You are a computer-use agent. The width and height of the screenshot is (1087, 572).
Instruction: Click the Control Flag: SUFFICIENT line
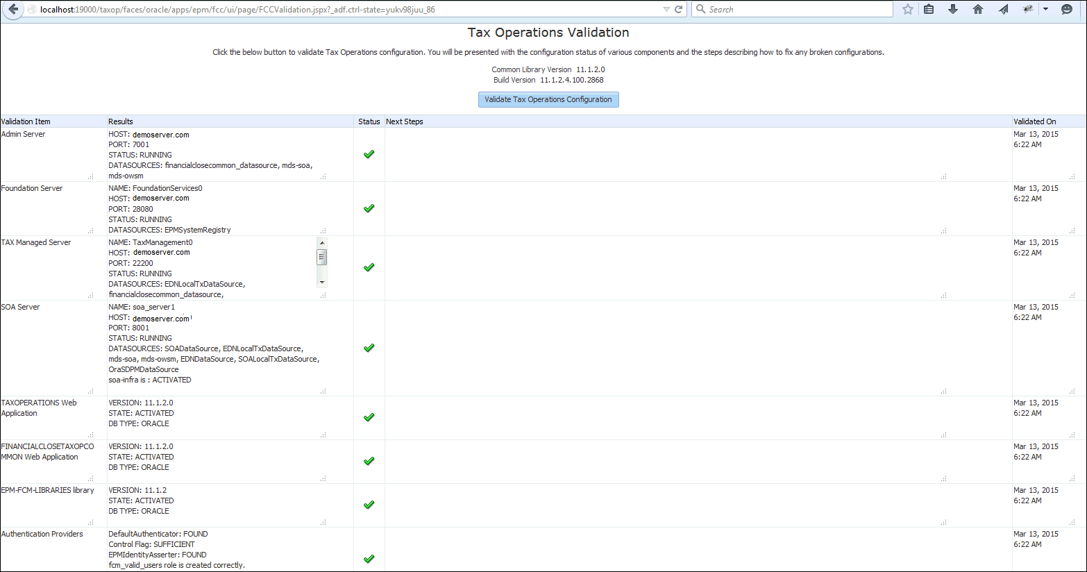pyautogui.click(x=151, y=544)
